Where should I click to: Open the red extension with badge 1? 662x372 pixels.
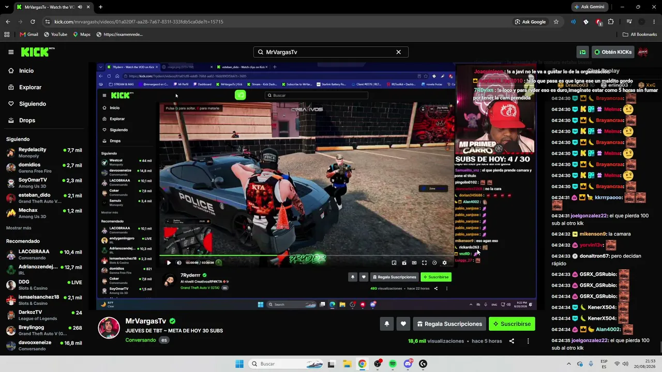point(598,22)
